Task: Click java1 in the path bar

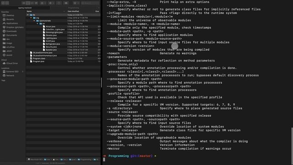Action: tap(72, 159)
